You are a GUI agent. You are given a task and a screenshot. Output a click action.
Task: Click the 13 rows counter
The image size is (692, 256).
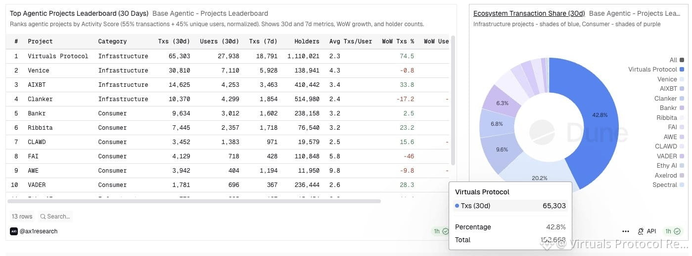tap(22, 217)
